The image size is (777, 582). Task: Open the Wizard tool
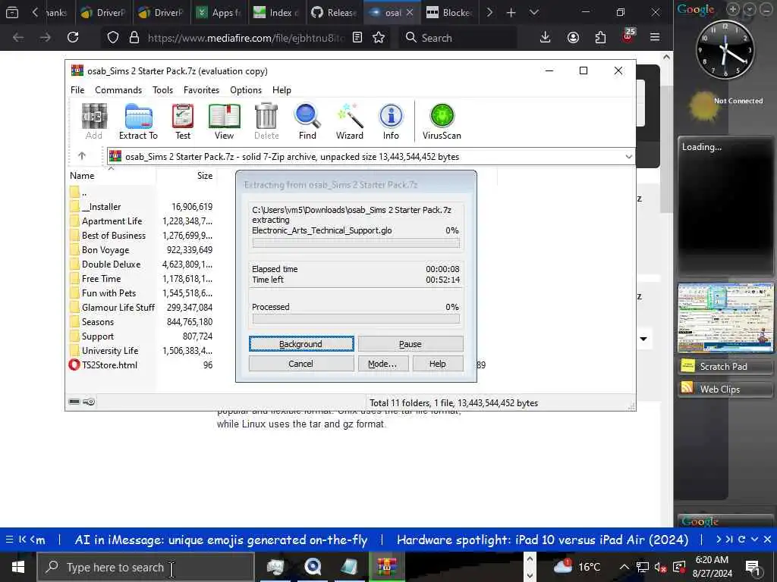(x=349, y=121)
